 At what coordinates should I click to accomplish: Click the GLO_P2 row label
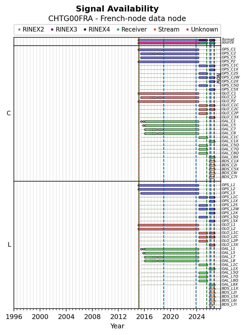(229, 101)
